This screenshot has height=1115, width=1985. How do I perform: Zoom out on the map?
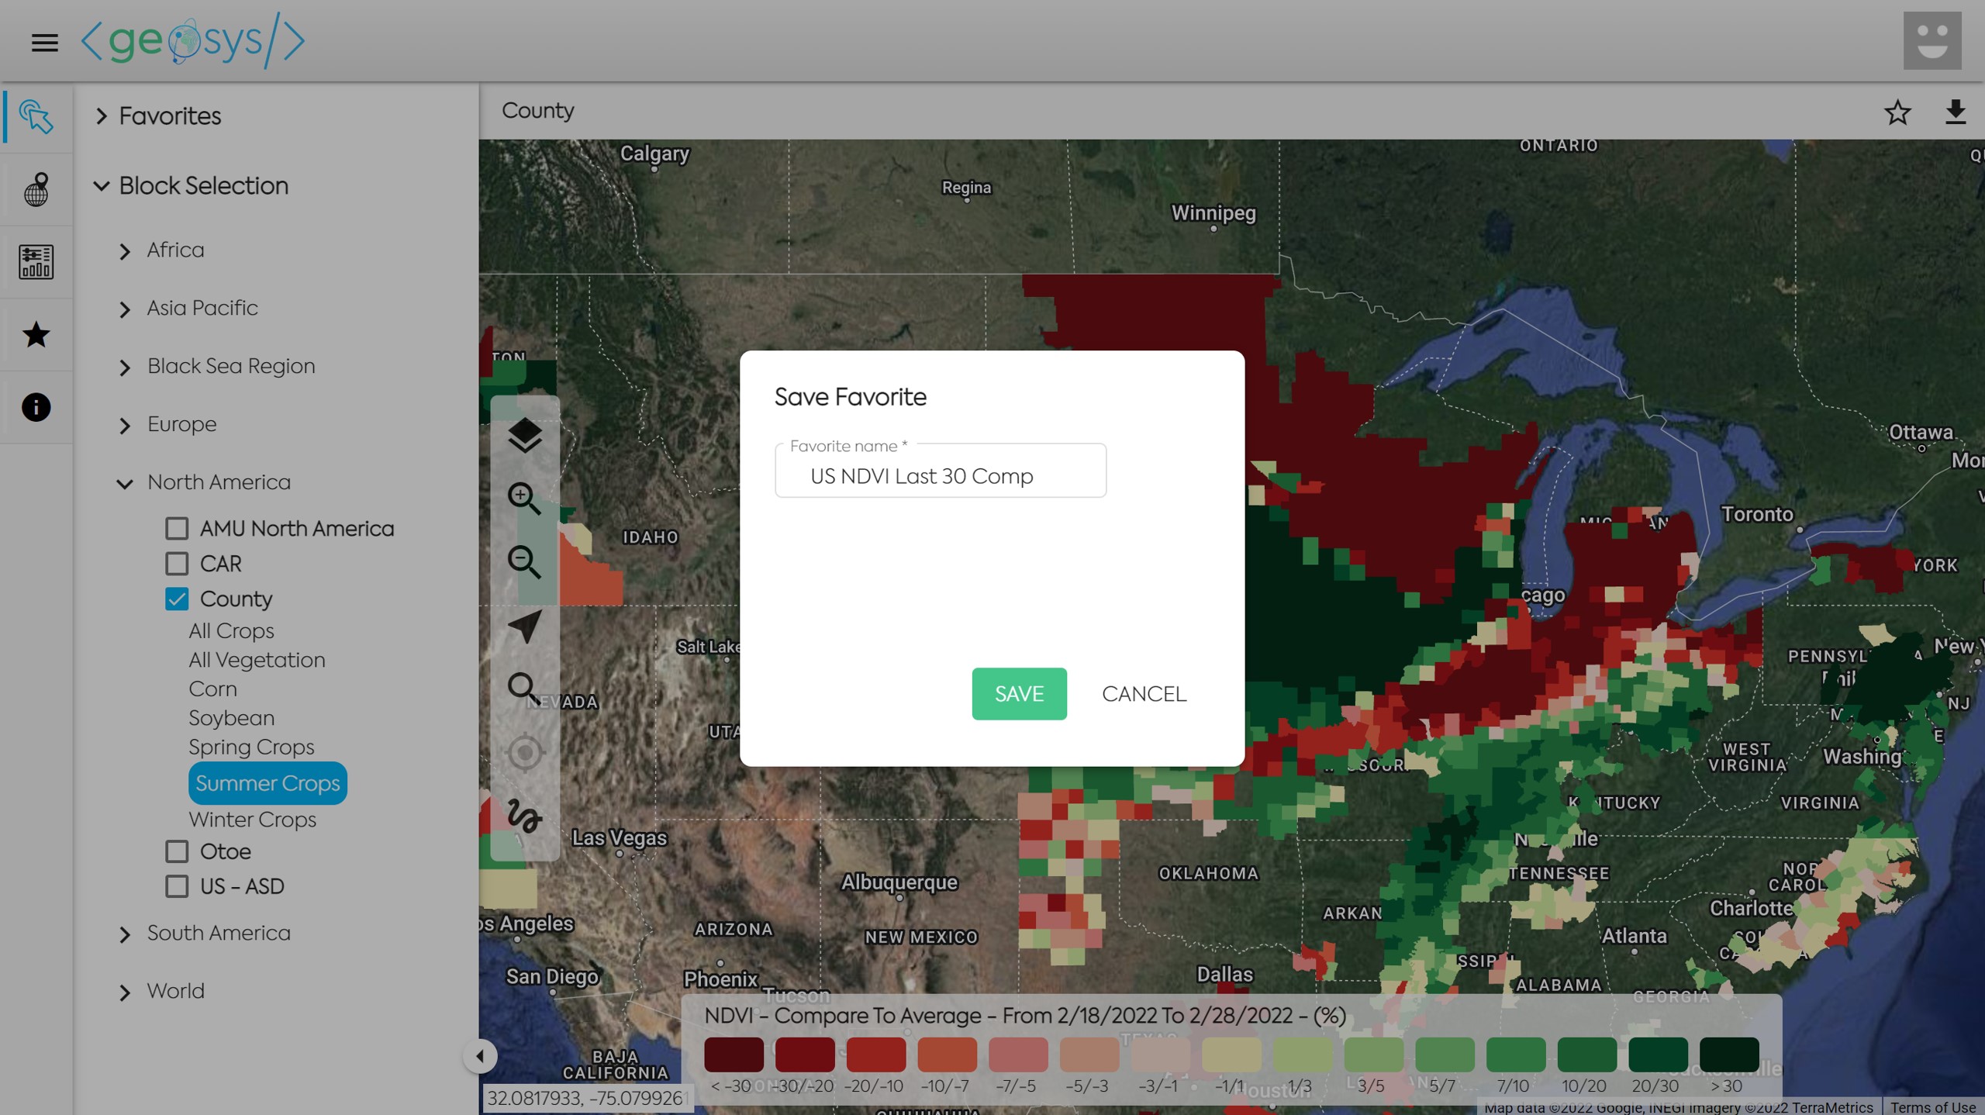point(524,562)
